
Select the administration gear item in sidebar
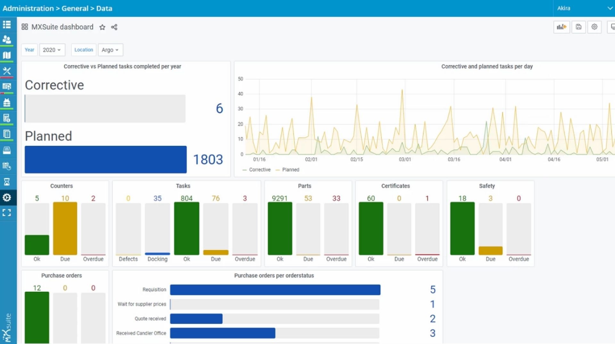7,197
